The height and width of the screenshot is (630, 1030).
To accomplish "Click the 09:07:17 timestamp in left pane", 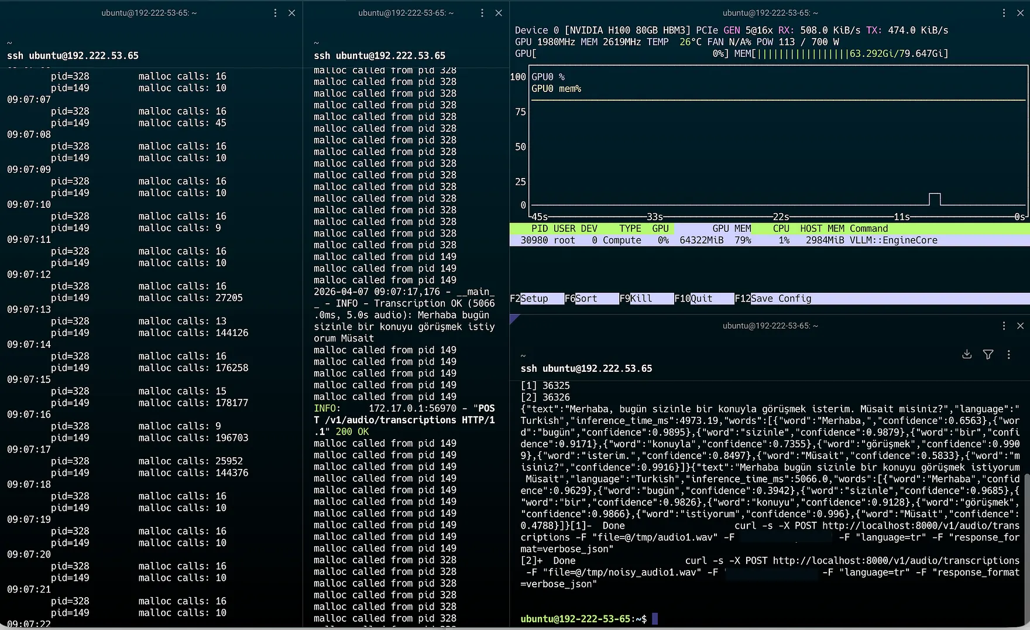I will (x=29, y=450).
